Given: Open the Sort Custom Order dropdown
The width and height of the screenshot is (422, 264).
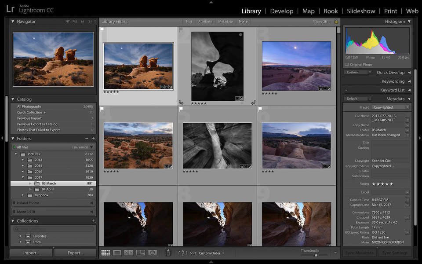Looking at the screenshot, I should (211, 253).
